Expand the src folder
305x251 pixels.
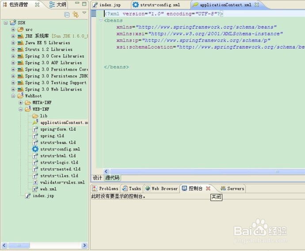coord(13,30)
